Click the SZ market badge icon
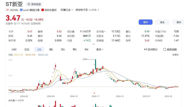The image size is (184, 107). [7, 10]
